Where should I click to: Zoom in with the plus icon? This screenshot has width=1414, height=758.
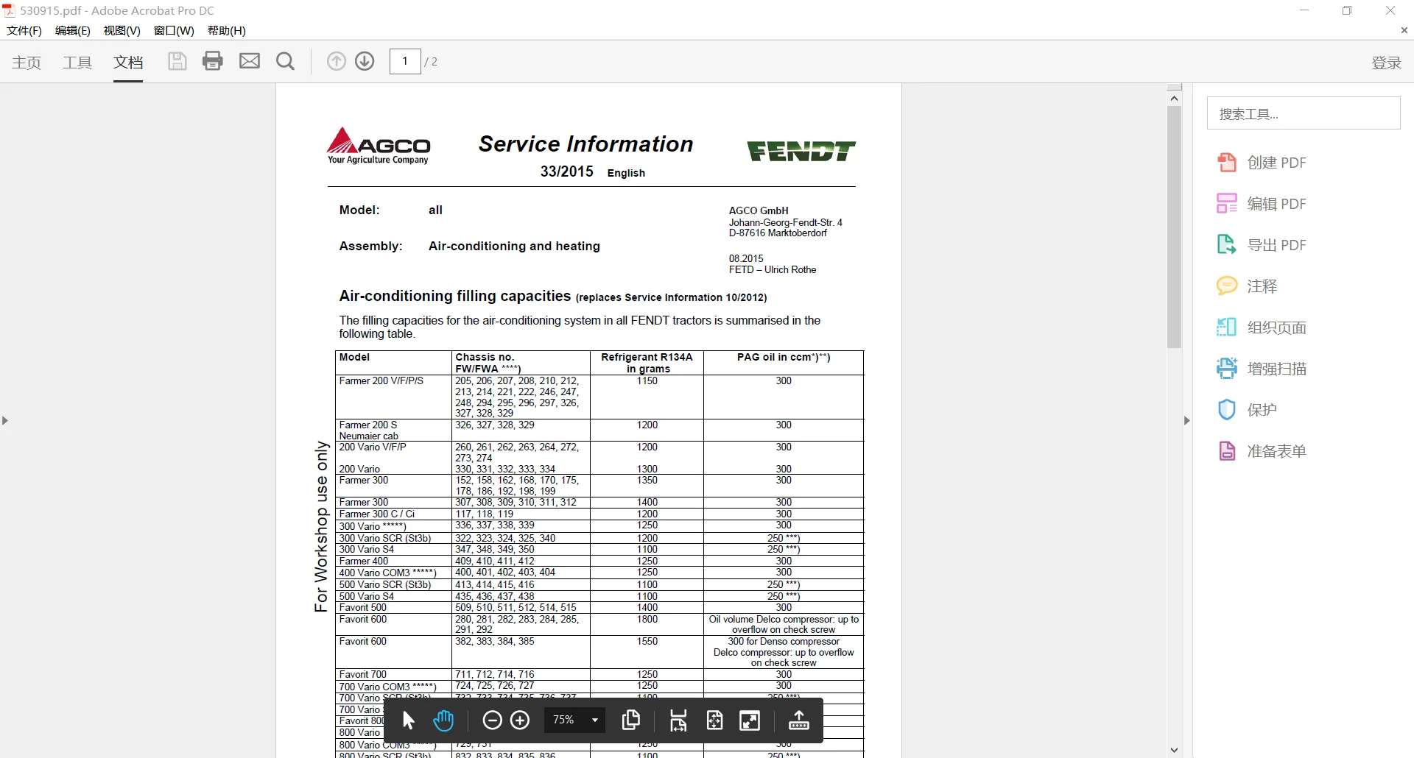[x=520, y=720]
